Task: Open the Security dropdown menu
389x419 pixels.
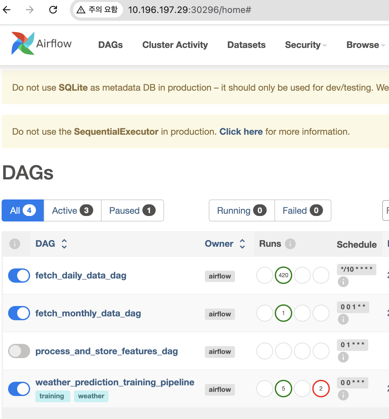Action: coord(306,45)
